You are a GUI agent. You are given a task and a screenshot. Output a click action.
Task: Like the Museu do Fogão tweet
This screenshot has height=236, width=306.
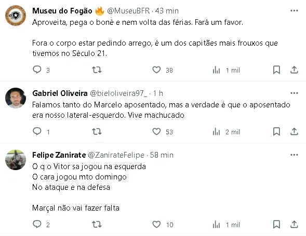point(156,70)
